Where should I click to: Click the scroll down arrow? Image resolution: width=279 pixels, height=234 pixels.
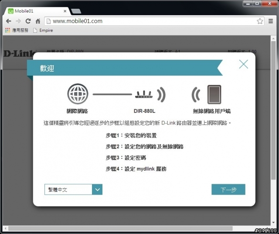coord(273,223)
